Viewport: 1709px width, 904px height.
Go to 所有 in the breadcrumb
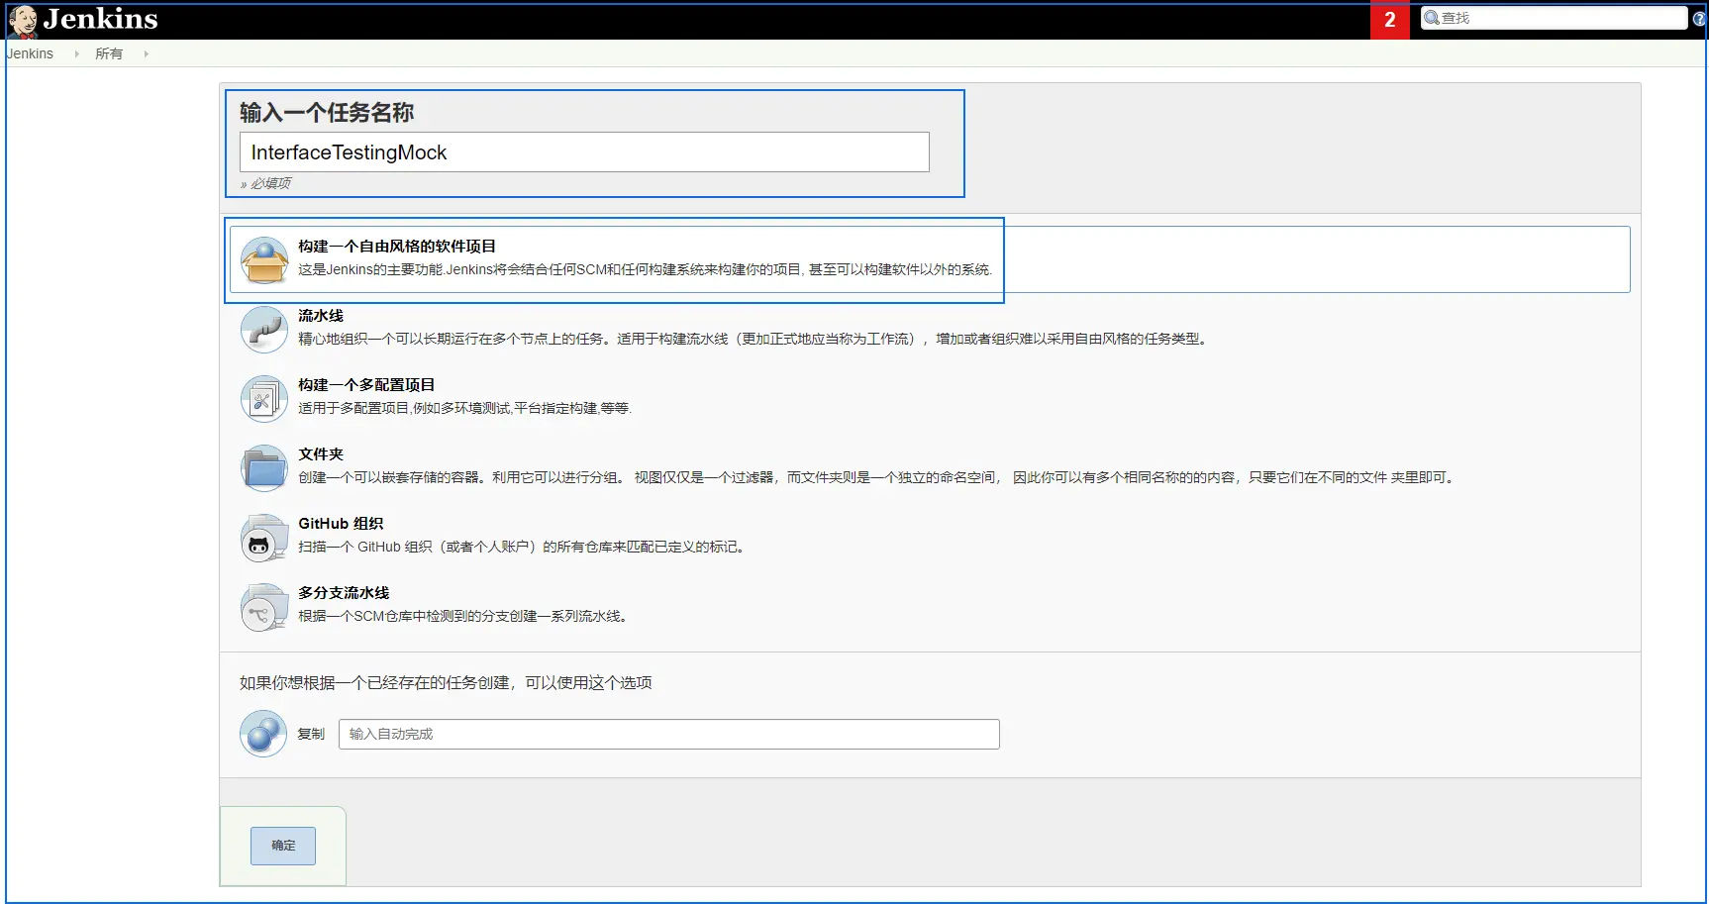coord(110,53)
